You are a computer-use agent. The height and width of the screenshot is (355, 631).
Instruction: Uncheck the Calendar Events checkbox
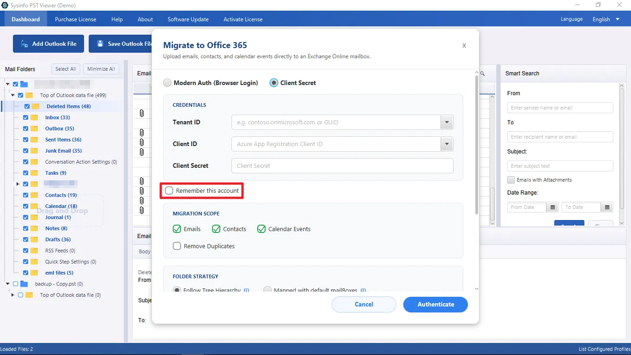[x=261, y=229]
